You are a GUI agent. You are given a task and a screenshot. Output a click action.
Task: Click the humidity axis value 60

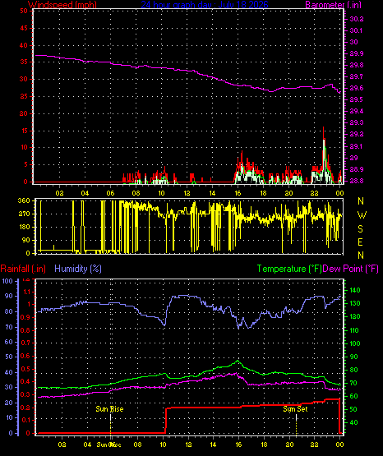coord(9,343)
